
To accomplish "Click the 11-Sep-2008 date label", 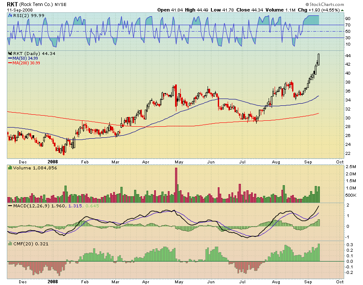I will point(20,10).
